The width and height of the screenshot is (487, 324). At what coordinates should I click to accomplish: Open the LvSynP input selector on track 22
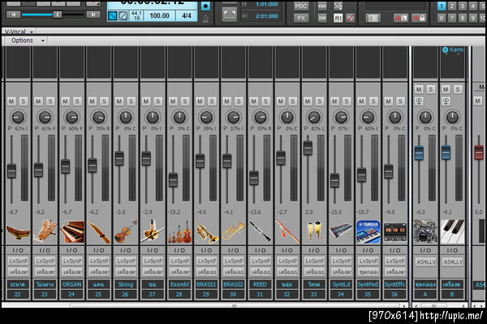pyautogui.click(x=18, y=261)
